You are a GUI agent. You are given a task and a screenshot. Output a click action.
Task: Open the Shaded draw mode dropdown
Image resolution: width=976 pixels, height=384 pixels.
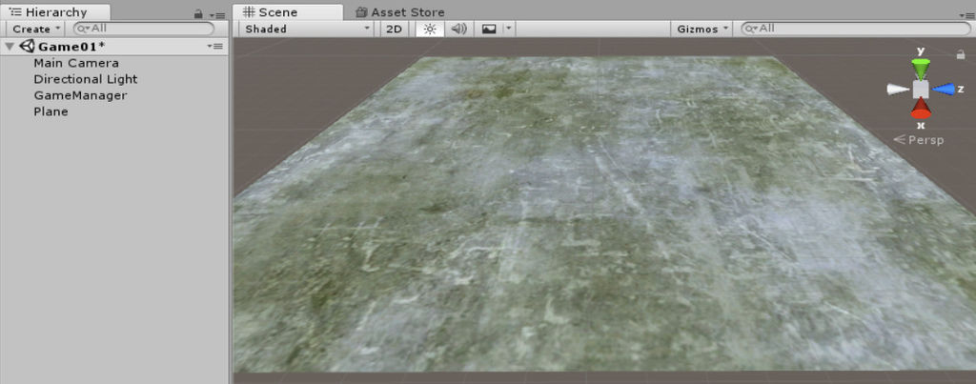(307, 29)
